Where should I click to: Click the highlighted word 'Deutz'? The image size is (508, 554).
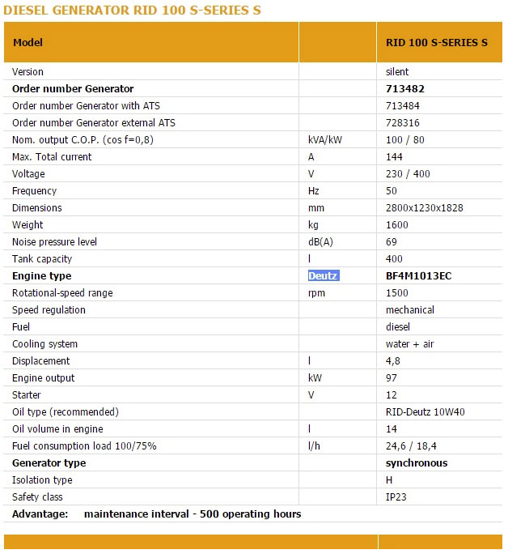[324, 276]
